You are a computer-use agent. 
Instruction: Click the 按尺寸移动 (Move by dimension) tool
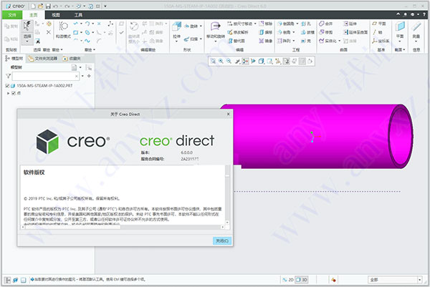pyautogui.click(x=242, y=24)
